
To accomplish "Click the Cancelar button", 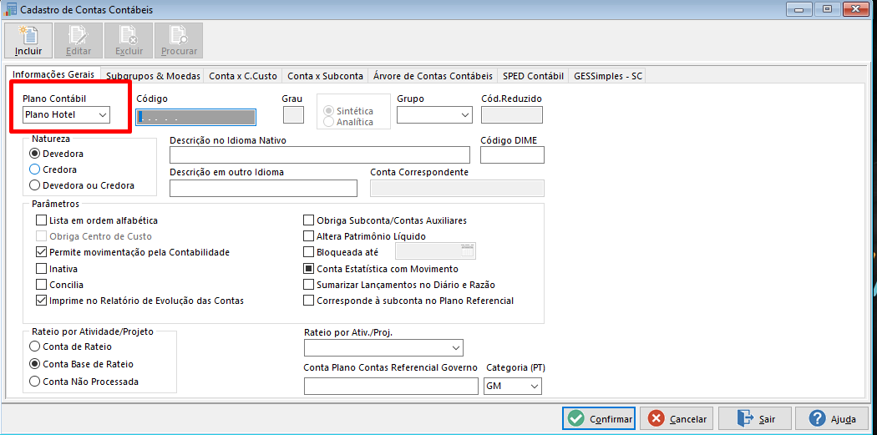I will tap(677, 418).
